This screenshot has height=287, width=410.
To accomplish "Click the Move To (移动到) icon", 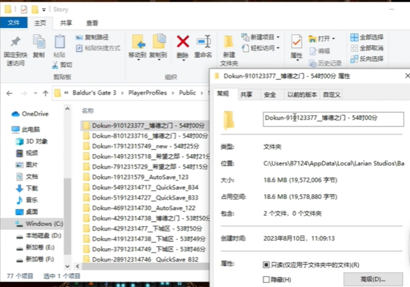I will pyautogui.click(x=137, y=42).
